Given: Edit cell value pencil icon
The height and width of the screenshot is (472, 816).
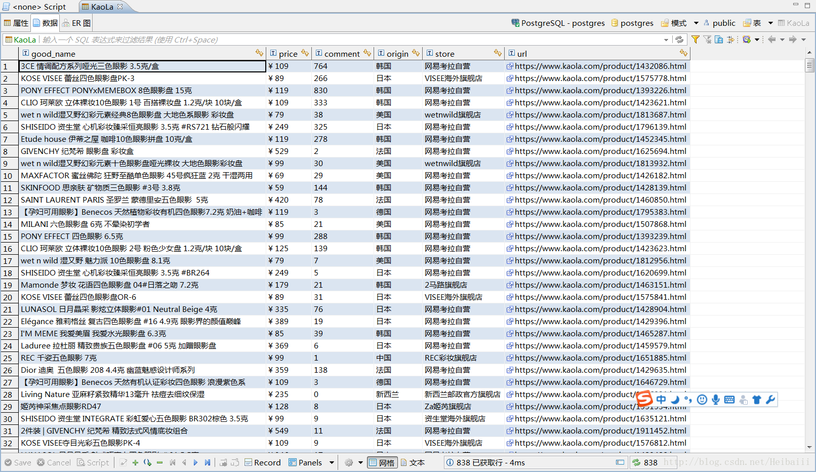Looking at the screenshot, I should point(124,462).
